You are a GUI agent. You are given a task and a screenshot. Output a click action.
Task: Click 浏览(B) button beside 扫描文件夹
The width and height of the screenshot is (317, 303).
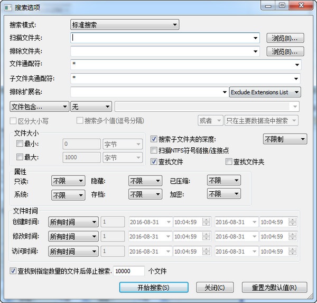285,38
